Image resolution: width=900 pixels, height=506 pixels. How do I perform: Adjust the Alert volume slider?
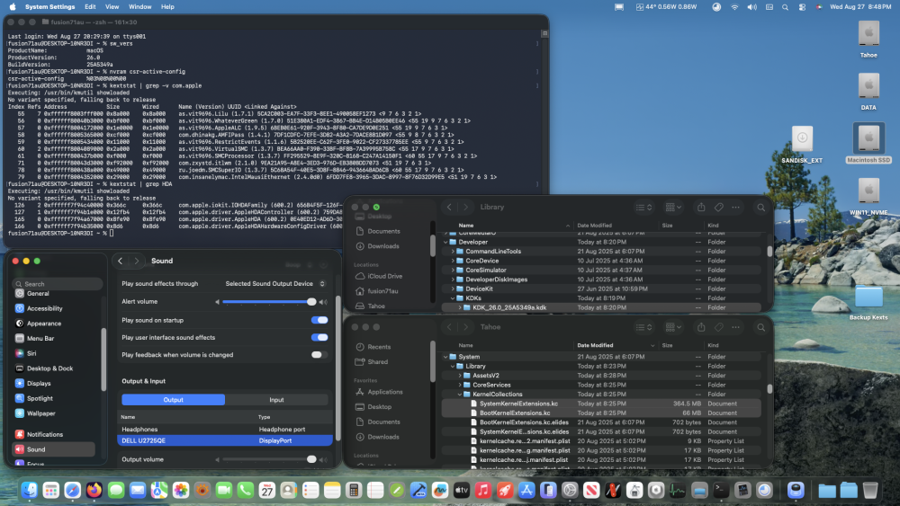coord(267,301)
